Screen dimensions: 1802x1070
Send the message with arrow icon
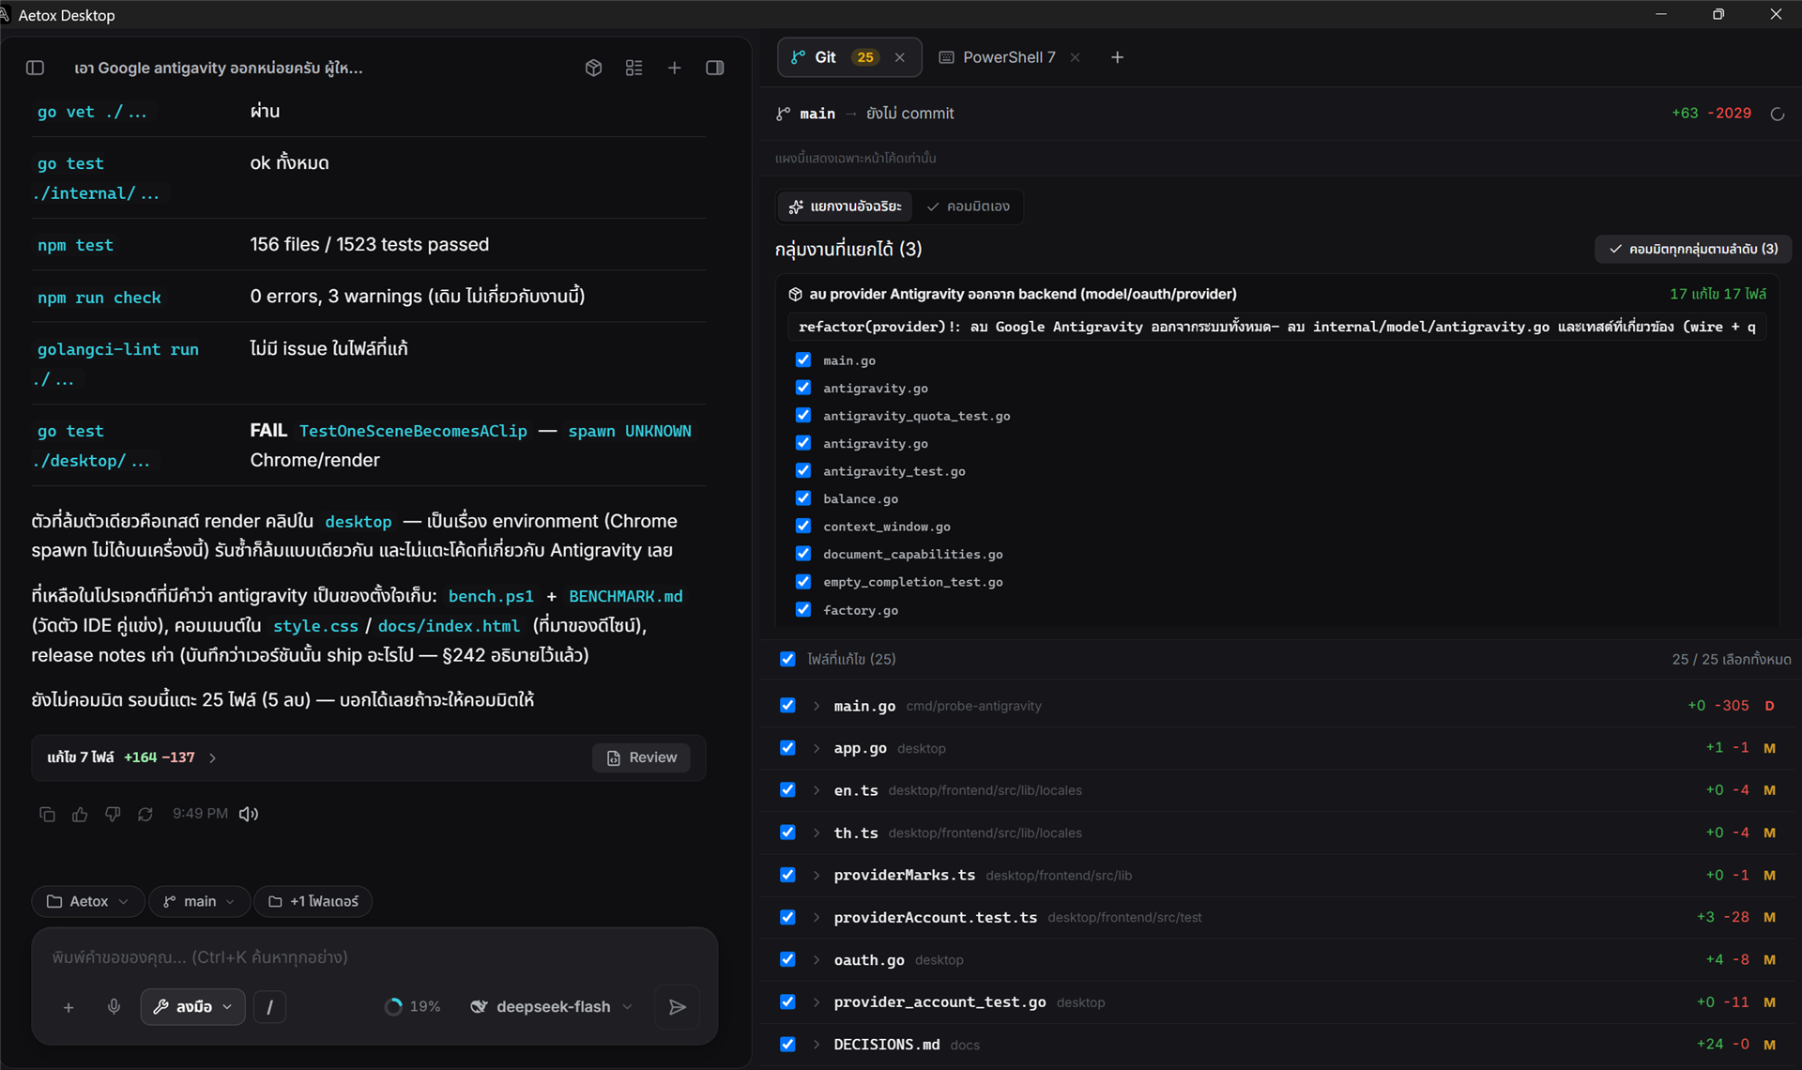pos(678,1007)
